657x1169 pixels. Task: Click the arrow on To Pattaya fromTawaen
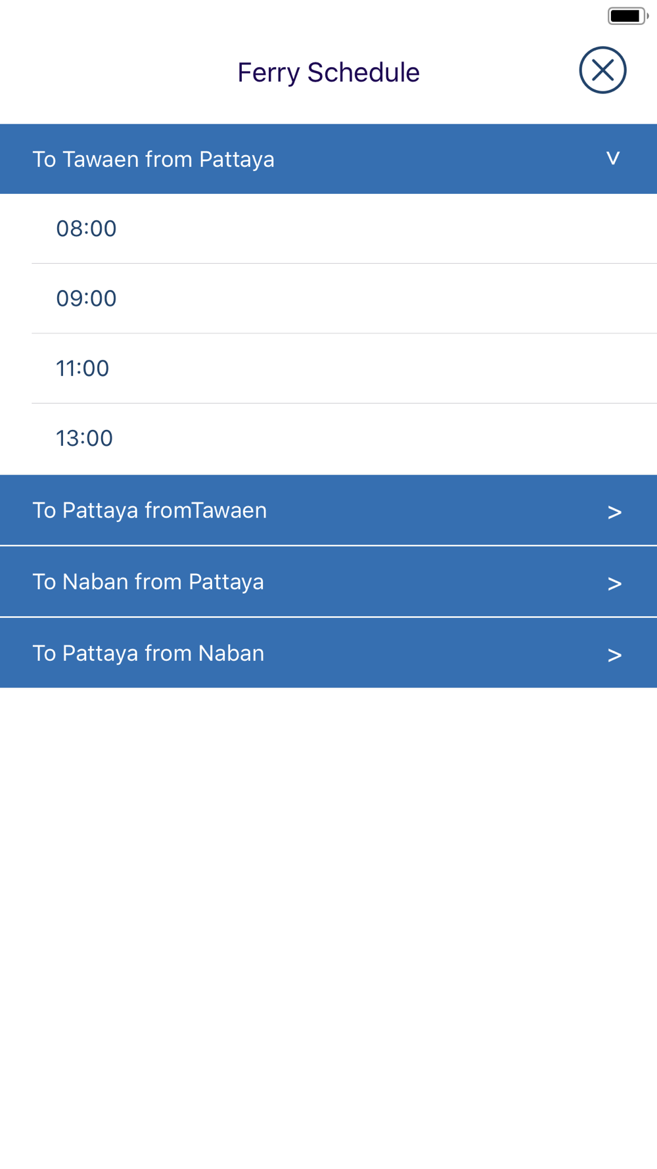point(614,512)
